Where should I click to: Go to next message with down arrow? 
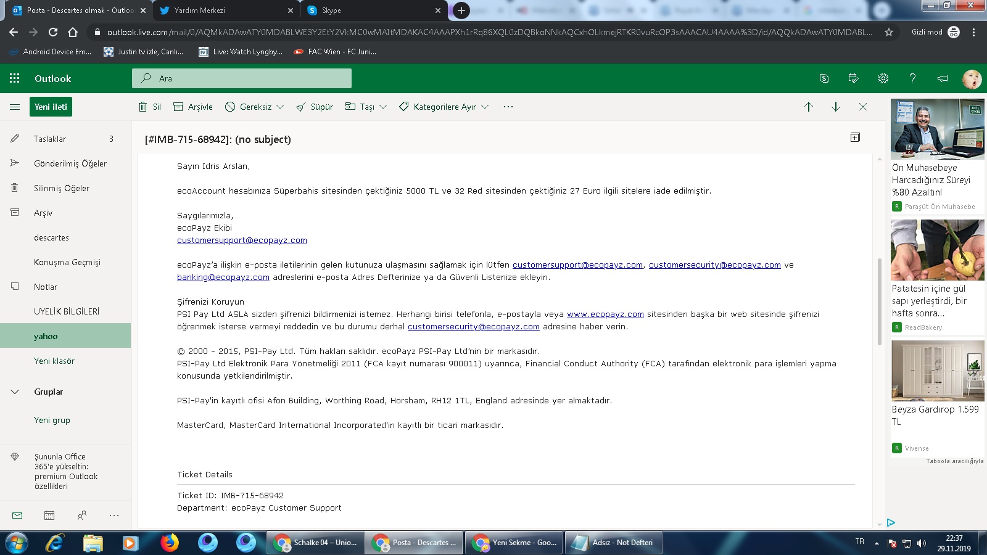click(836, 107)
